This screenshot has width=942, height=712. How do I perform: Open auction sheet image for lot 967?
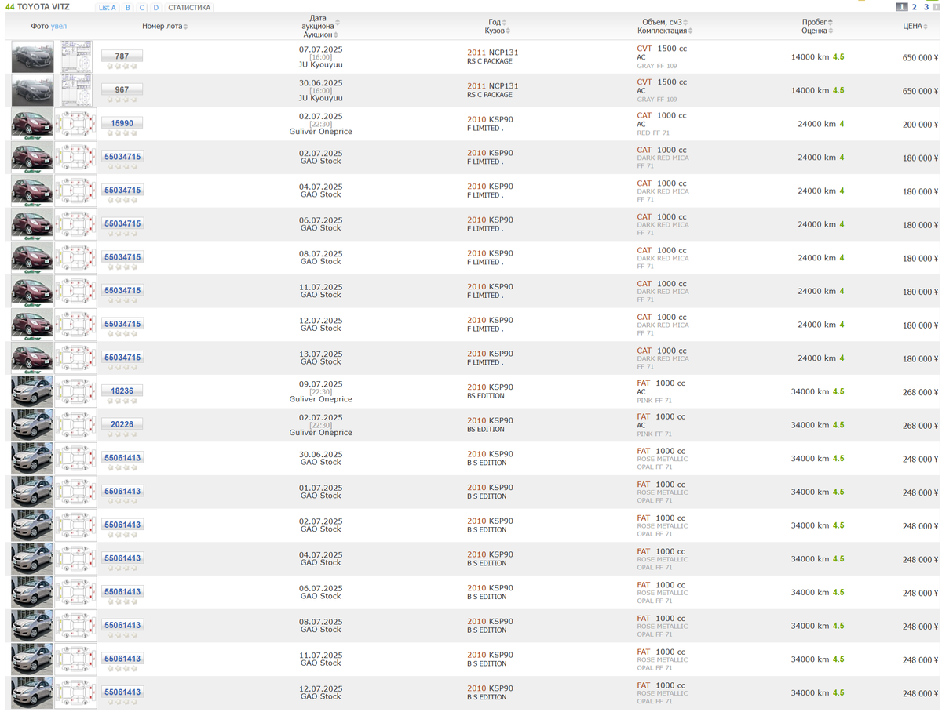coord(76,91)
